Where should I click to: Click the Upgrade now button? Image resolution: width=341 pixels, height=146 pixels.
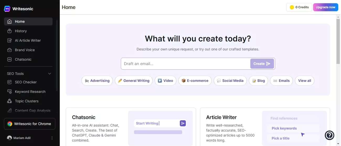click(x=325, y=7)
